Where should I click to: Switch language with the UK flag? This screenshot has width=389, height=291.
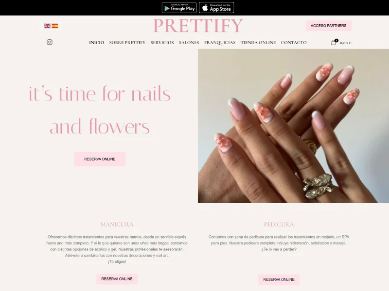[47, 26]
